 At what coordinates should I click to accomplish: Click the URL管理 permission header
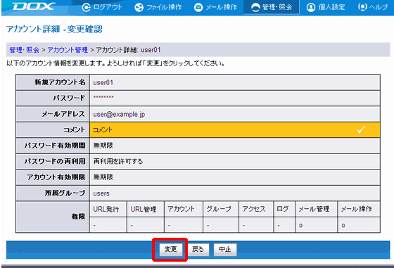144,209
